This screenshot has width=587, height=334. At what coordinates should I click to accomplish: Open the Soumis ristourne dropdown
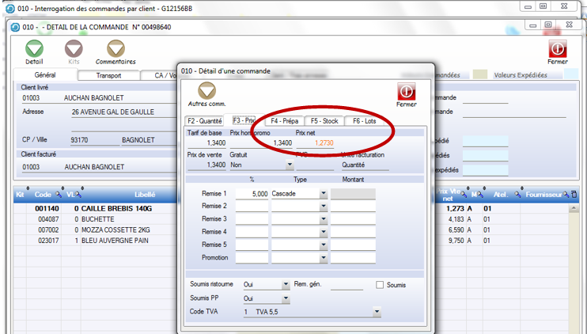click(x=286, y=285)
